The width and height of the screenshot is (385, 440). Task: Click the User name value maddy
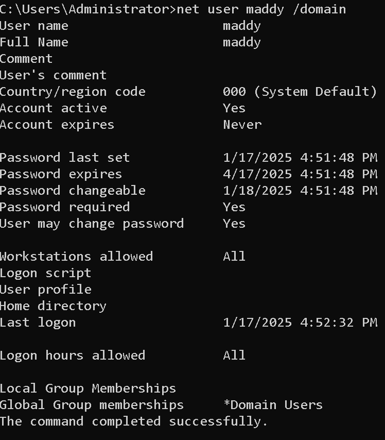click(242, 26)
